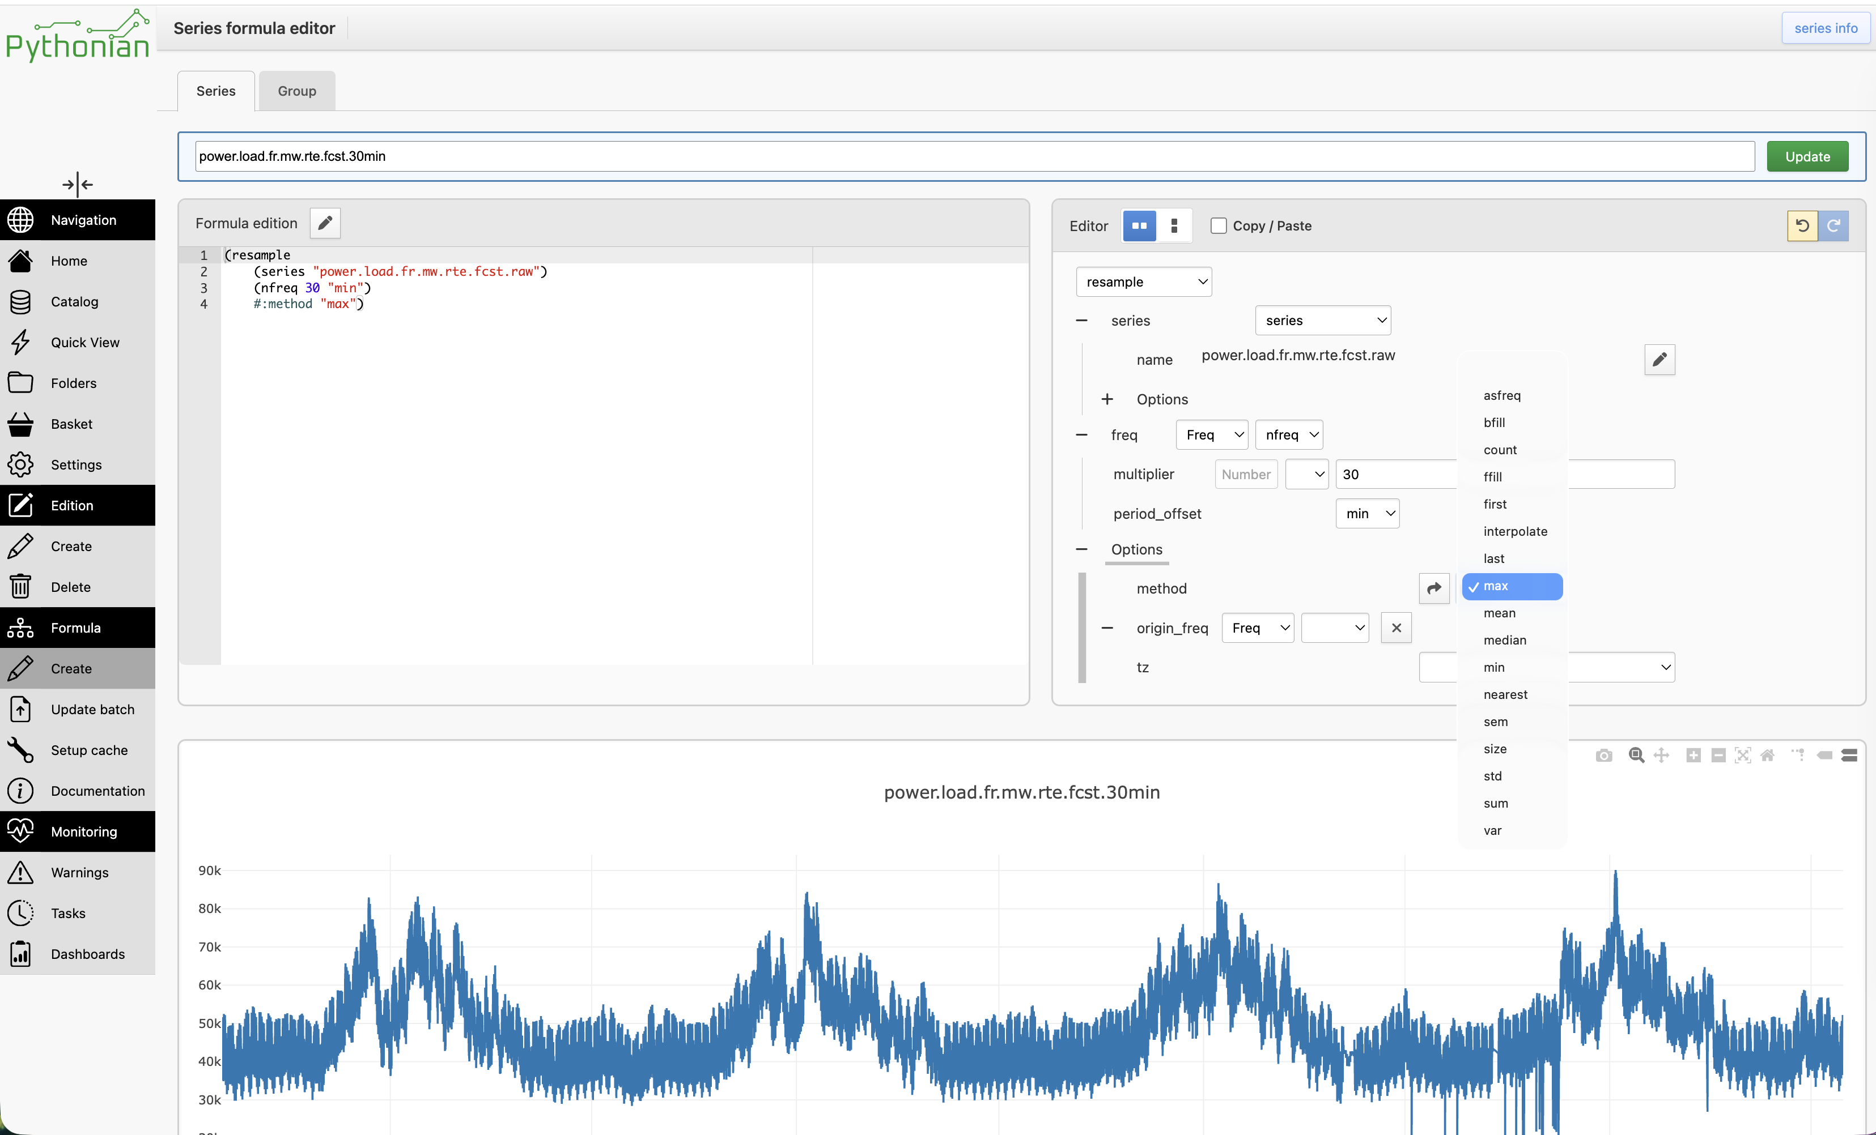1876x1135 pixels.
Task: Open Home in the sidebar
Action: [x=78, y=261]
